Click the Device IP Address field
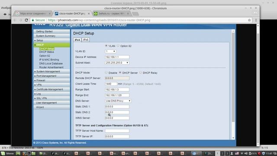This screenshot has width=277, height=156. (x=117, y=57)
